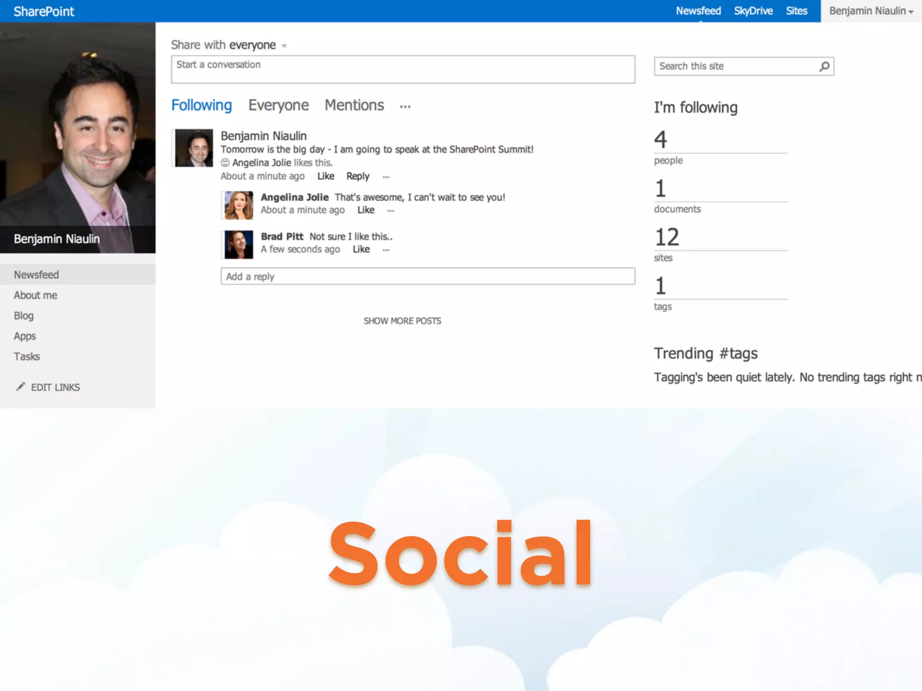Click 'A few seconds ago' timestamp
The width and height of the screenshot is (922, 691).
click(x=300, y=249)
